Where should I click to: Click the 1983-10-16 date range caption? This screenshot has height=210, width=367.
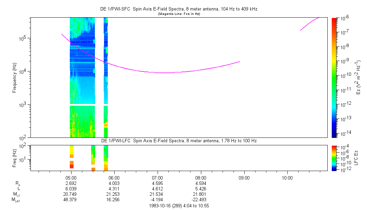pyautogui.click(x=179, y=206)
